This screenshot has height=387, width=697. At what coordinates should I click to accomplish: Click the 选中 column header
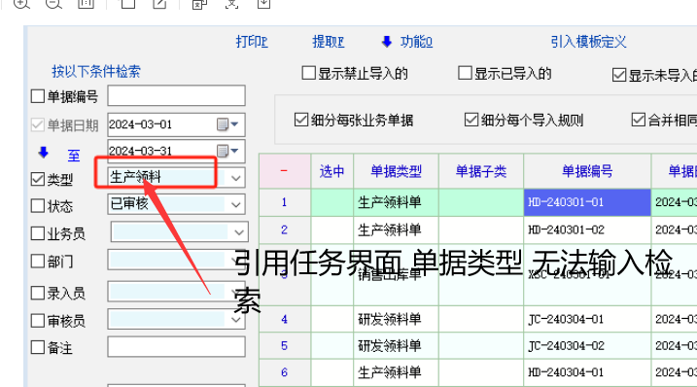click(332, 171)
